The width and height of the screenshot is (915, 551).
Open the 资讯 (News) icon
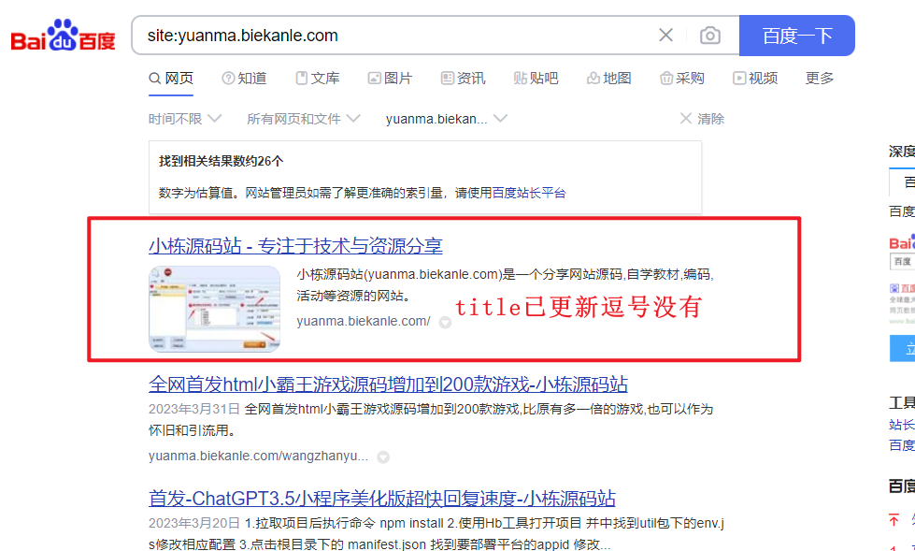(446, 79)
